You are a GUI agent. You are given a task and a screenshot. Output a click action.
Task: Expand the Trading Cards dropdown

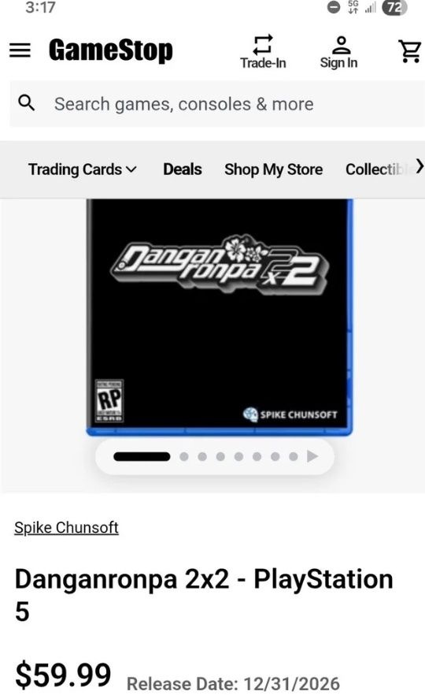tap(83, 169)
